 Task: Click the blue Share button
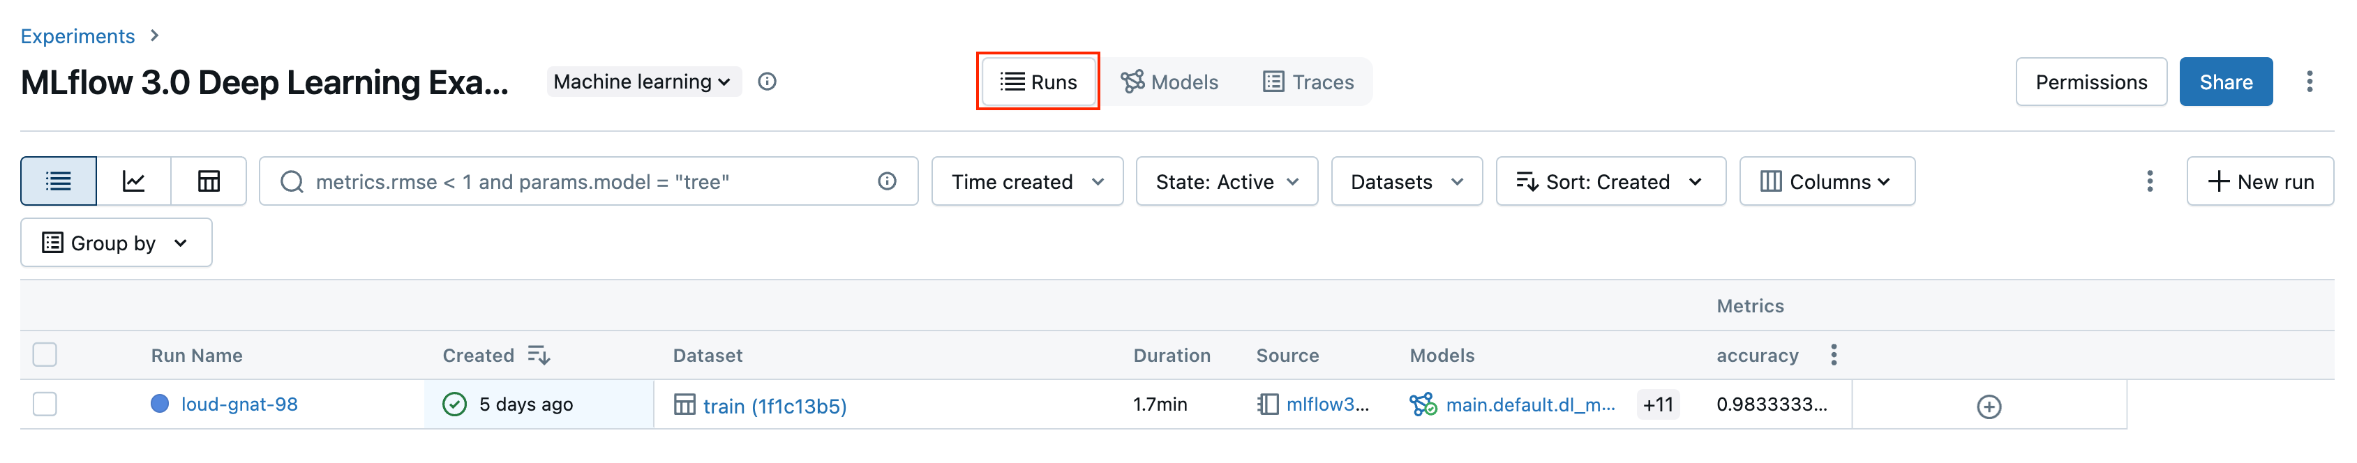click(x=2224, y=82)
